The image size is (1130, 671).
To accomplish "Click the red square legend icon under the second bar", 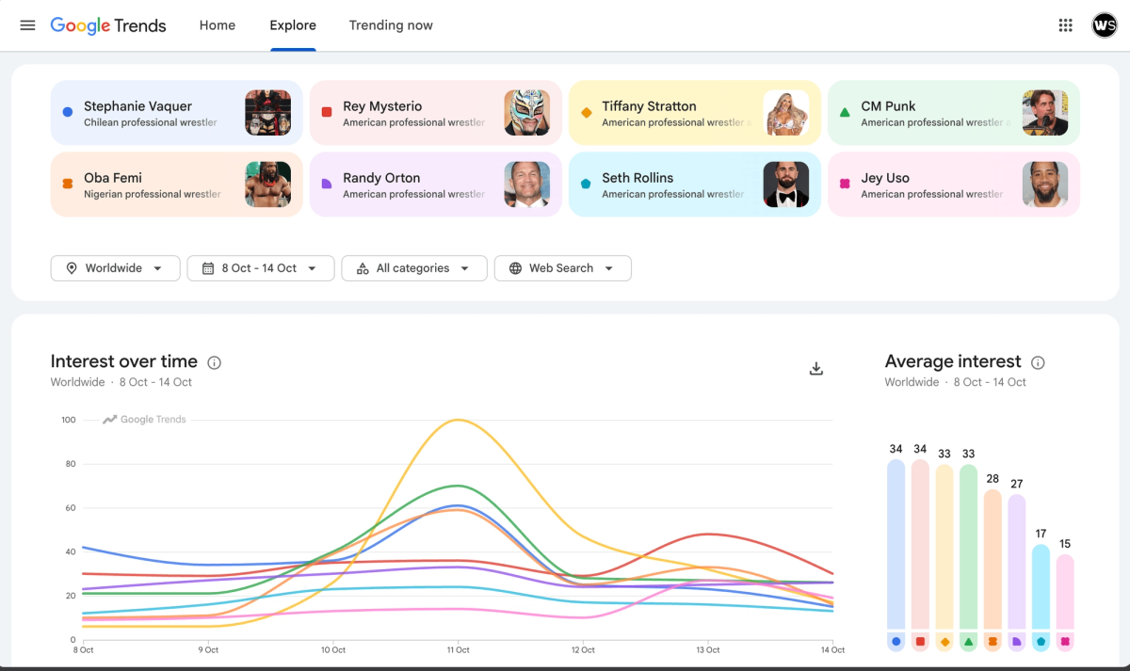I will [920, 642].
